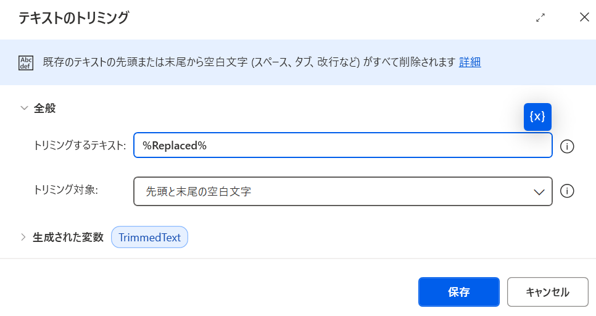Collapse the 全般 section chevron
The width and height of the screenshot is (596, 316).
[24, 108]
